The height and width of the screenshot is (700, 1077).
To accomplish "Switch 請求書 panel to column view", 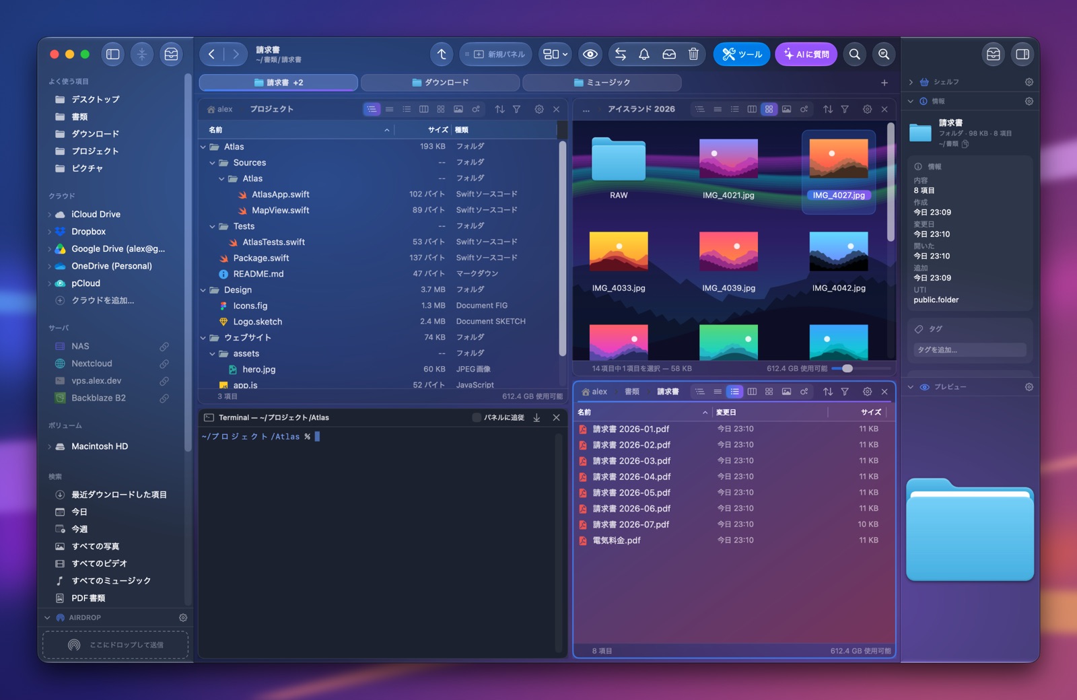I will [x=752, y=392].
